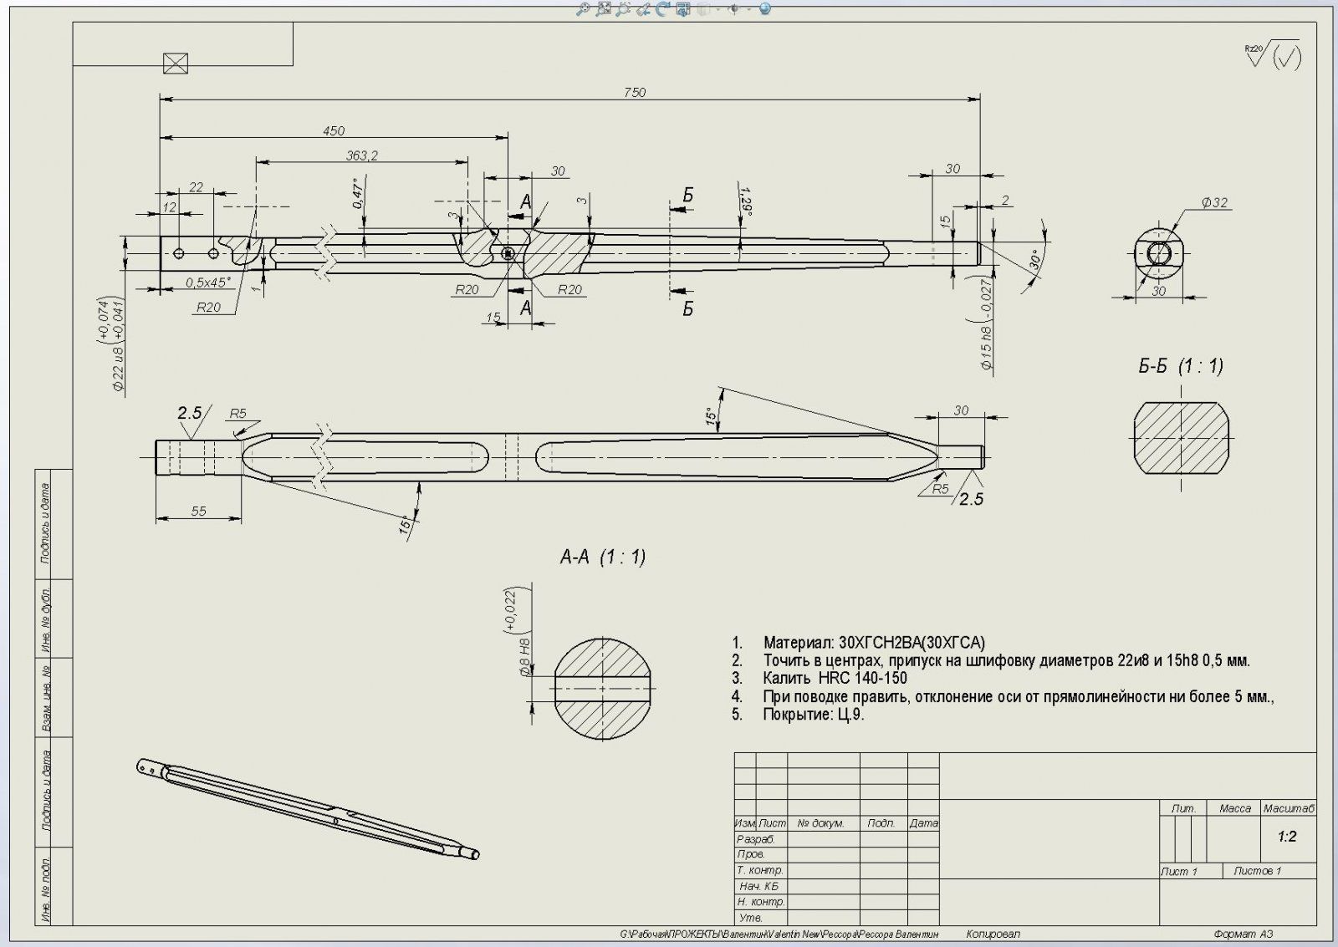Click the magnifier icon with blue arrow
Image resolution: width=1338 pixels, height=947 pixels.
pos(643,9)
